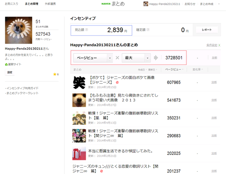Click the gray right arrow icon

tap(156, 58)
